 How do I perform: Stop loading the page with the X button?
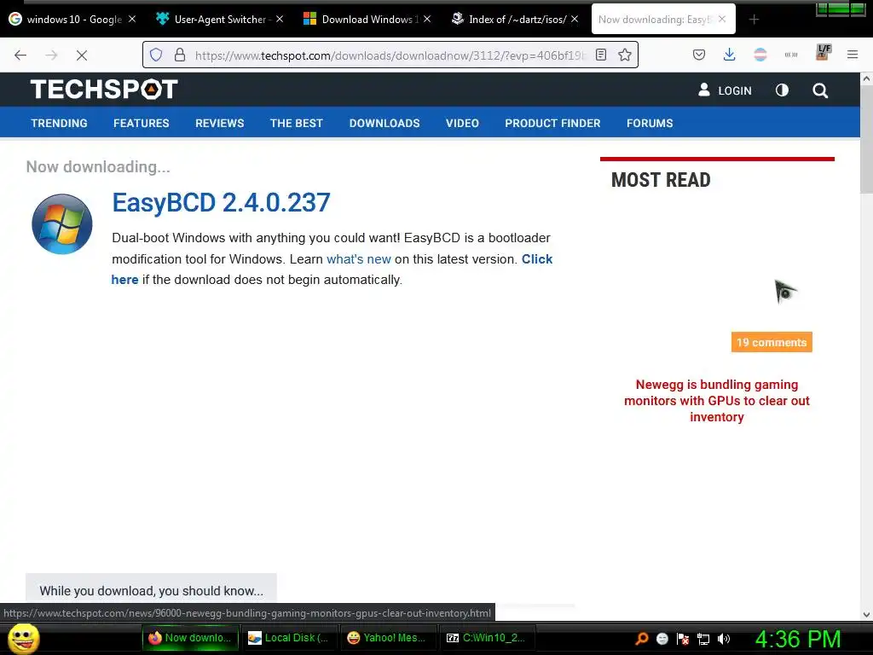click(82, 55)
